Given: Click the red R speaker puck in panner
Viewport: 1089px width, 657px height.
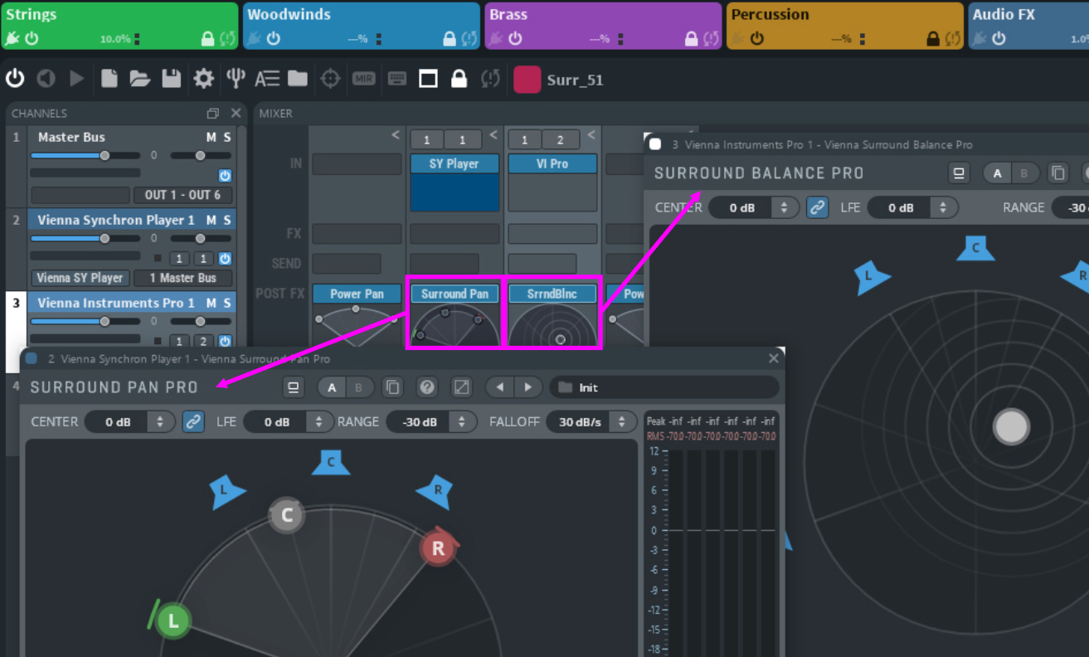Looking at the screenshot, I should click(437, 548).
